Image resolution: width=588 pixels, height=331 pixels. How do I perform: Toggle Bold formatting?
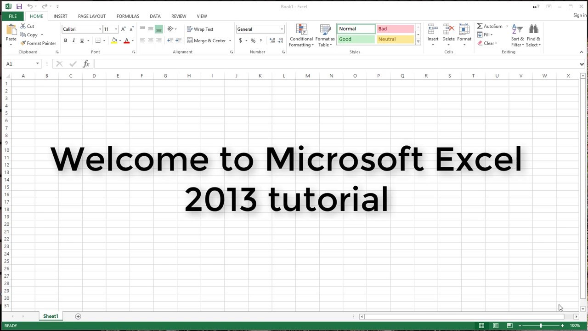point(65,40)
